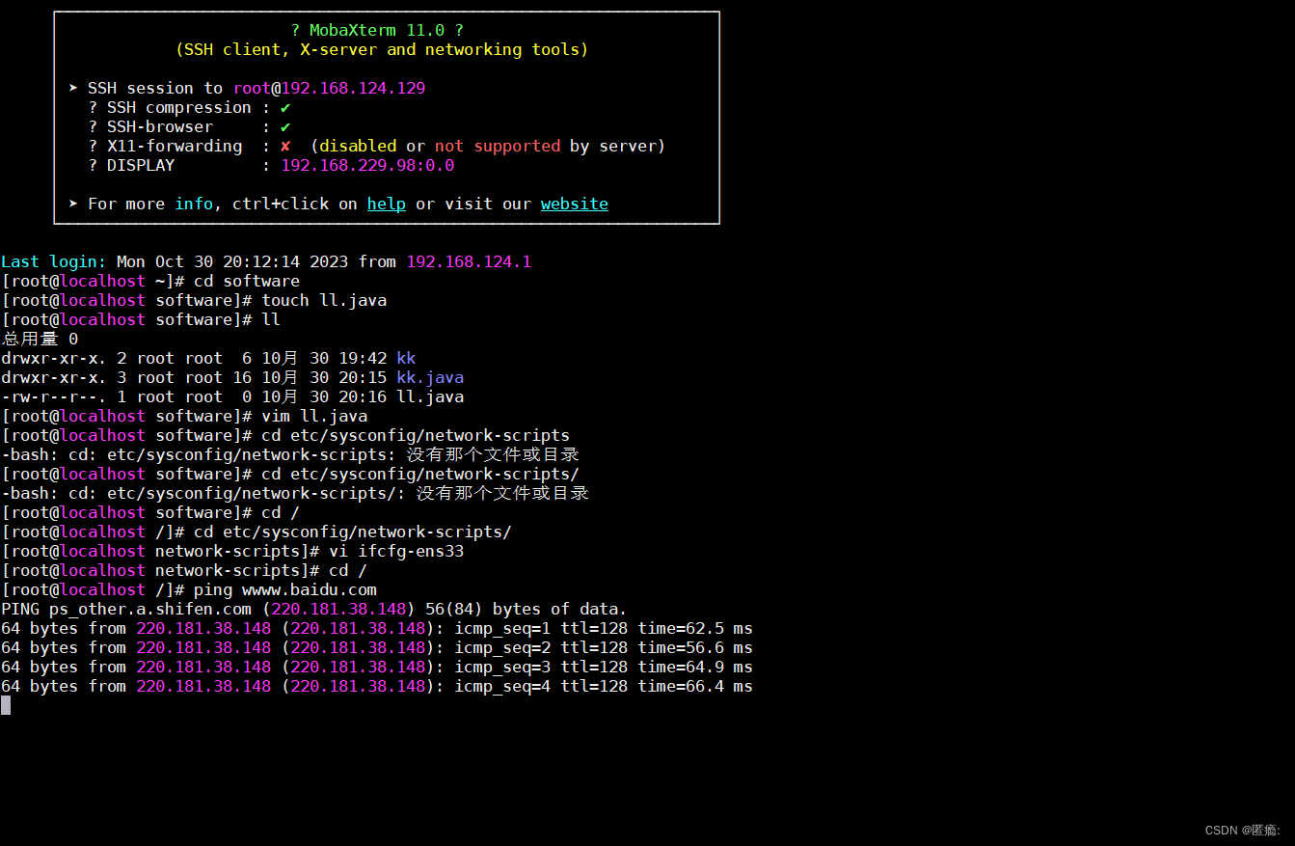
Task: Click the terminal cursor block
Action: (x=6, y=705)
